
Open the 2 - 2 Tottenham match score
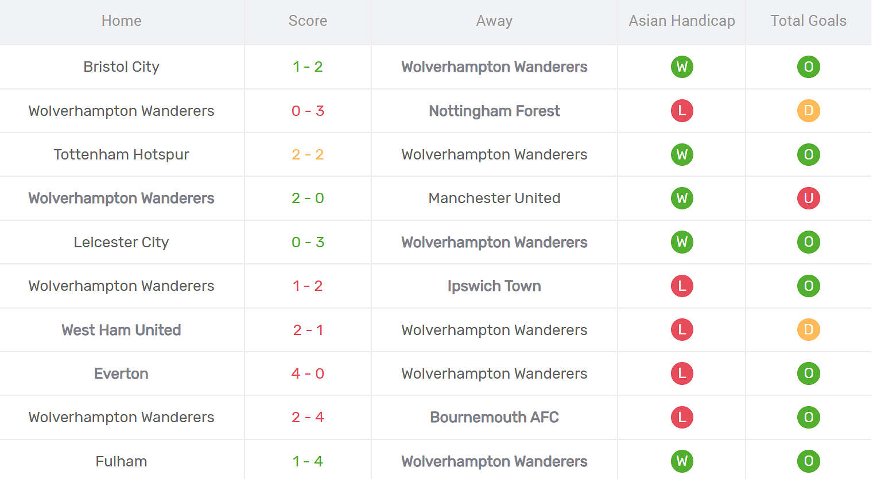[308, 155]
